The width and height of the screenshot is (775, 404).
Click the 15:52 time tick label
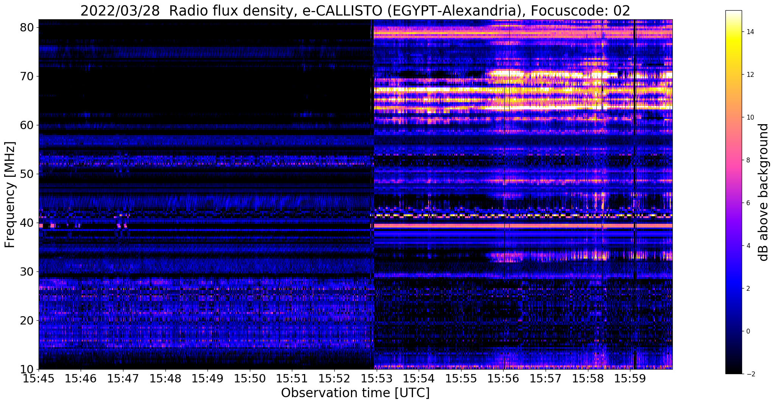tap(334, 378)
